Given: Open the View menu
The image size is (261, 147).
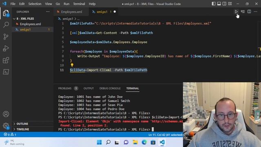Looking at the screenshot, I should [49, 4].
